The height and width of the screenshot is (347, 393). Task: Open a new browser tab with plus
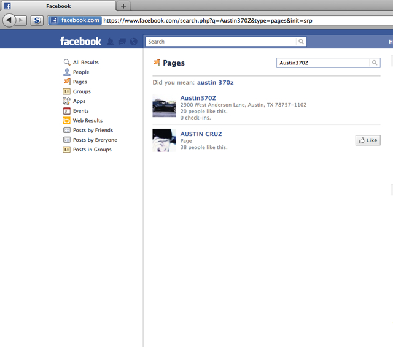[123, 6]
